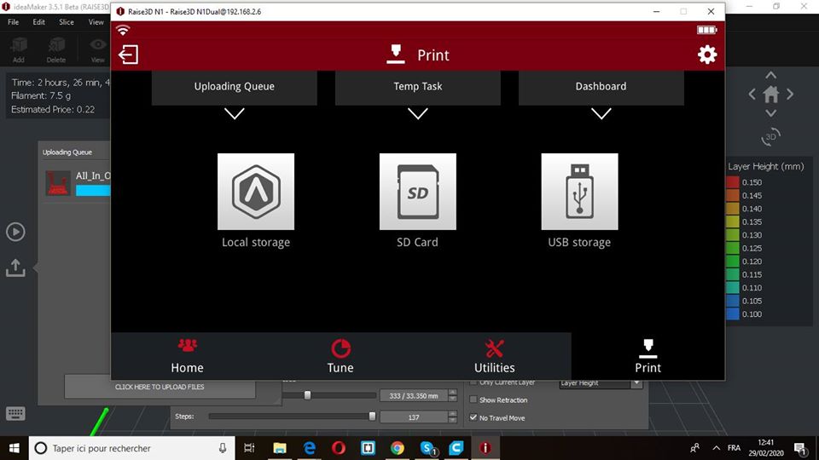The height and width of the screenshot is (460, 819).
Task: Click the battery indicator icon
Action: point(706,30)
